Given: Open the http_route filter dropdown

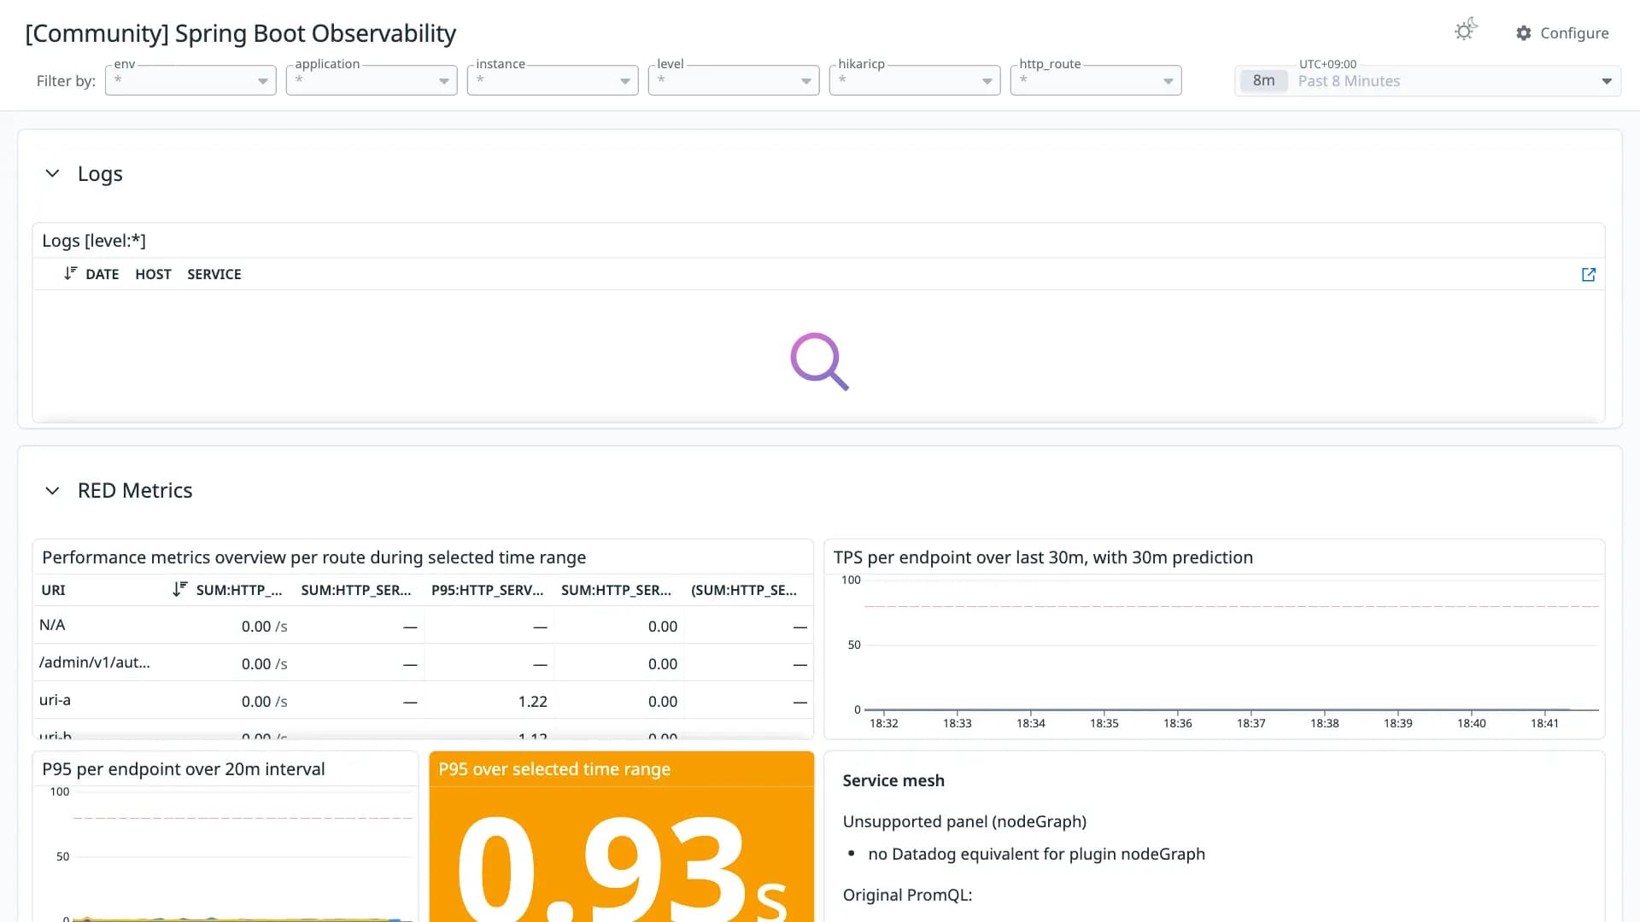Looking at the screenshot, I should coord(1096,80).
